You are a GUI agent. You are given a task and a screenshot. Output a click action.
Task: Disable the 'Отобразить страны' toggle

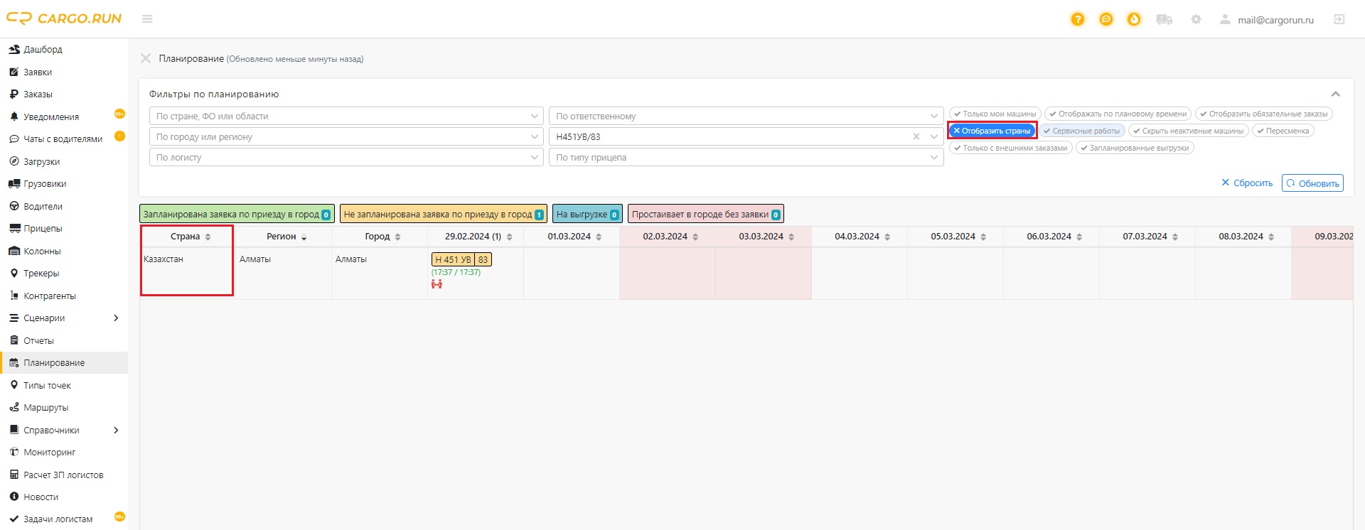[x=992, y=131]
